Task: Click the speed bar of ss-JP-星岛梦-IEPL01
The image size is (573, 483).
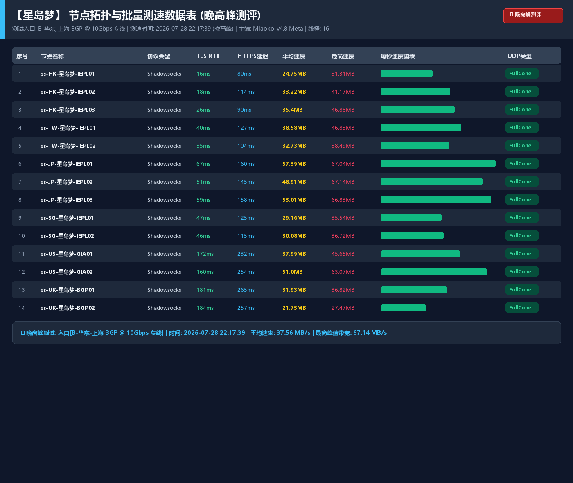Action: 438,164
